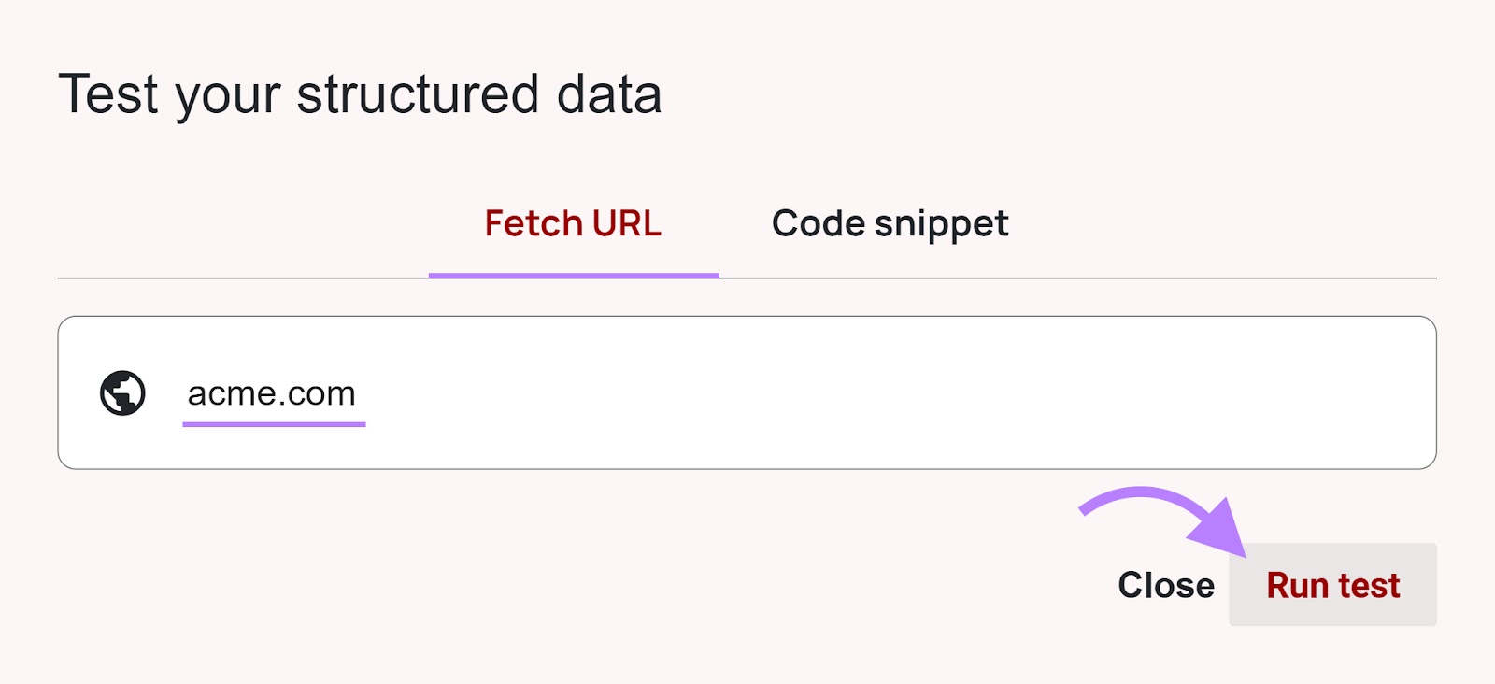1495x684 pixels.
Task: Click the purple underline below acme.com
Action: (x=275, y=423)
